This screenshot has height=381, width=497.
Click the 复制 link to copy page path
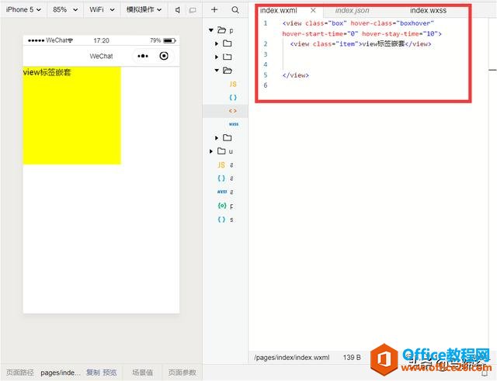coord(92,372)
